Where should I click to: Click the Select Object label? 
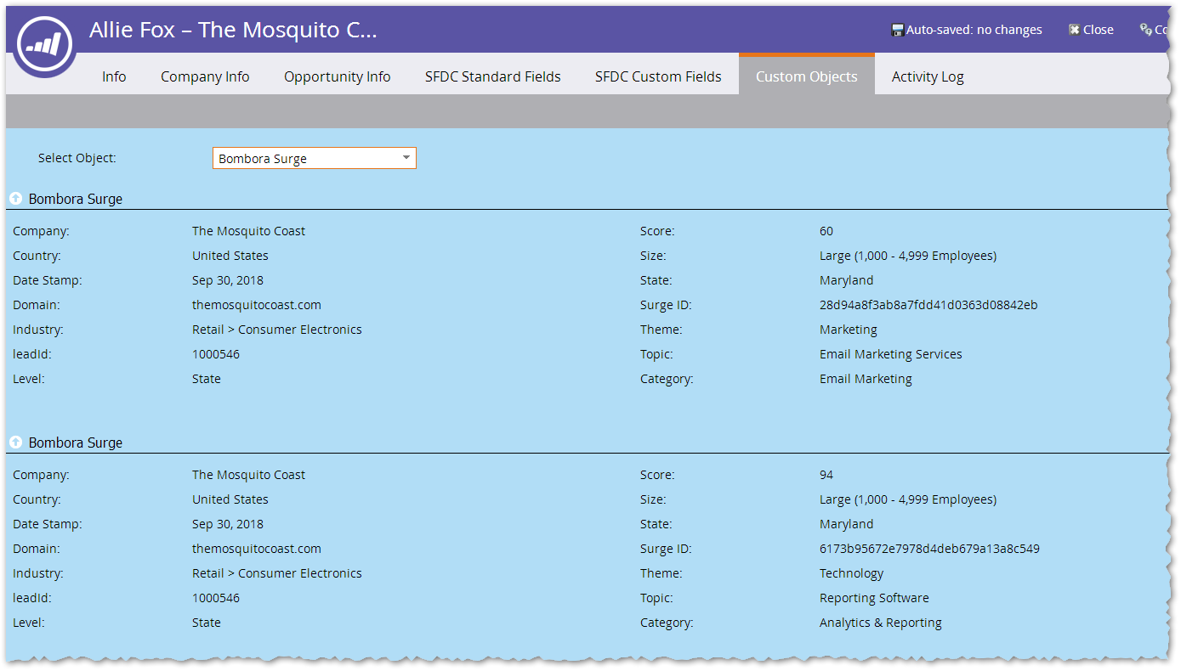(x=77, y=158)
